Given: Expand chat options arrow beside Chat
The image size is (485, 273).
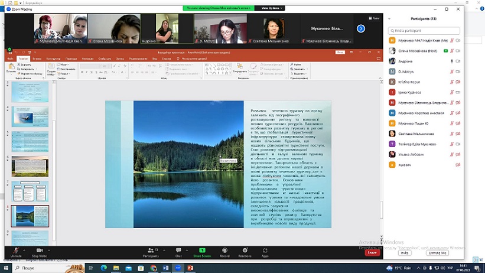Looking at the screenshot, I should [x=187, y=250].
